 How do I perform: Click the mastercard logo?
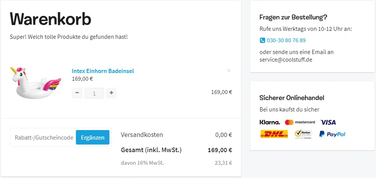(x=300, y=122)
